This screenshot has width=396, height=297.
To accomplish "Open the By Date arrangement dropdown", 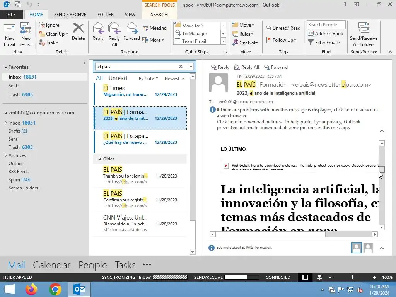I will pos(148,78).
